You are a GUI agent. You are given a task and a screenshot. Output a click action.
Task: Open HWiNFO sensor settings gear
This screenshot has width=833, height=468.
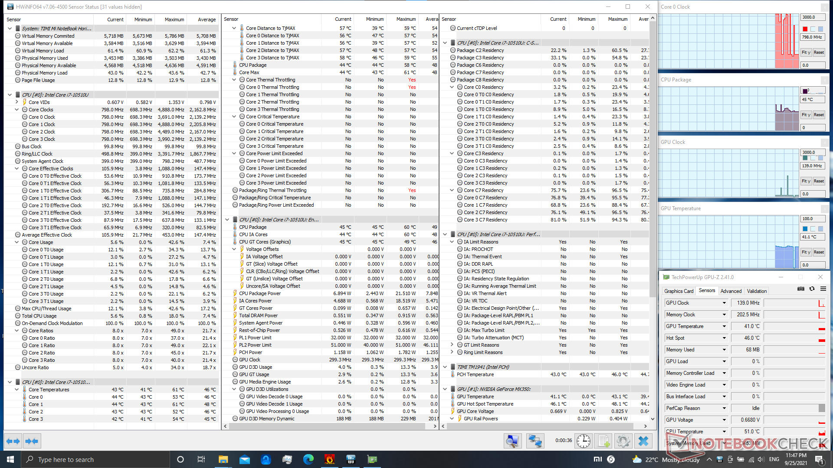pyautogui.click(x=623, y=441)
